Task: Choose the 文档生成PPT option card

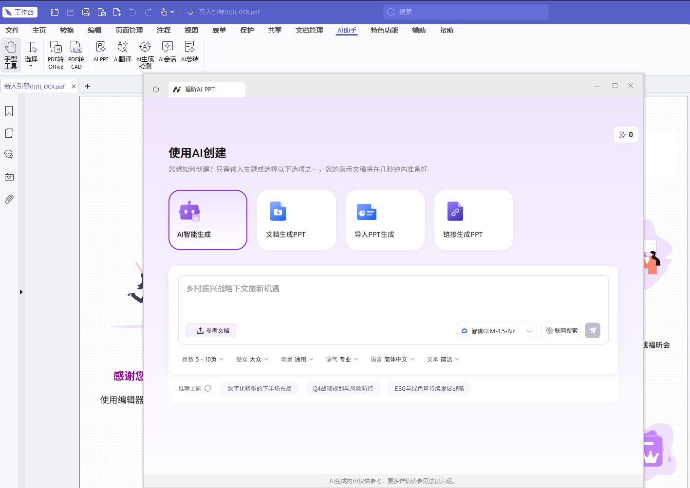Action: 297,220
